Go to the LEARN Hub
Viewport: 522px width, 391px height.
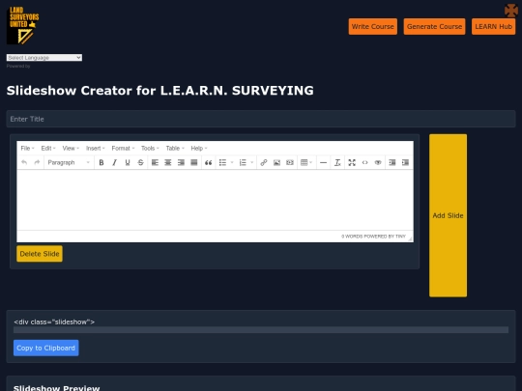[x=493, y=27]
